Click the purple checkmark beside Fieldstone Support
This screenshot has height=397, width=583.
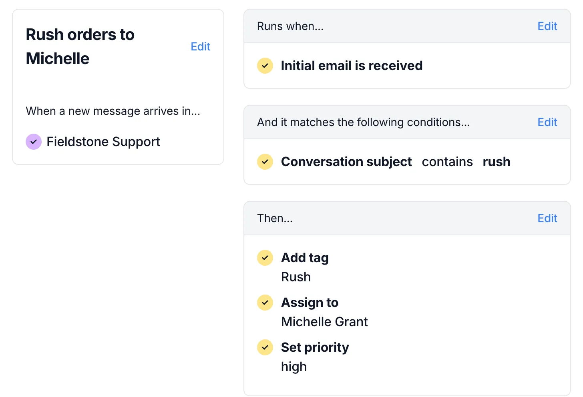pos(34,142)
